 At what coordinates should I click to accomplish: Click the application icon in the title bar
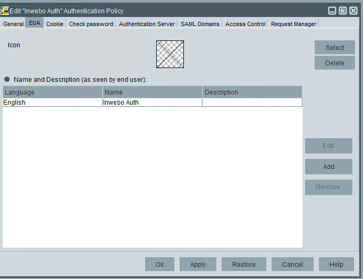pos(5,11)
